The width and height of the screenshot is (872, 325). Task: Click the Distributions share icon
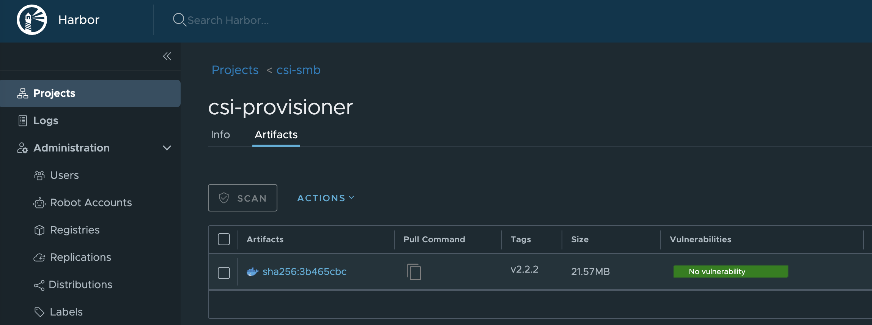[39, 285]
